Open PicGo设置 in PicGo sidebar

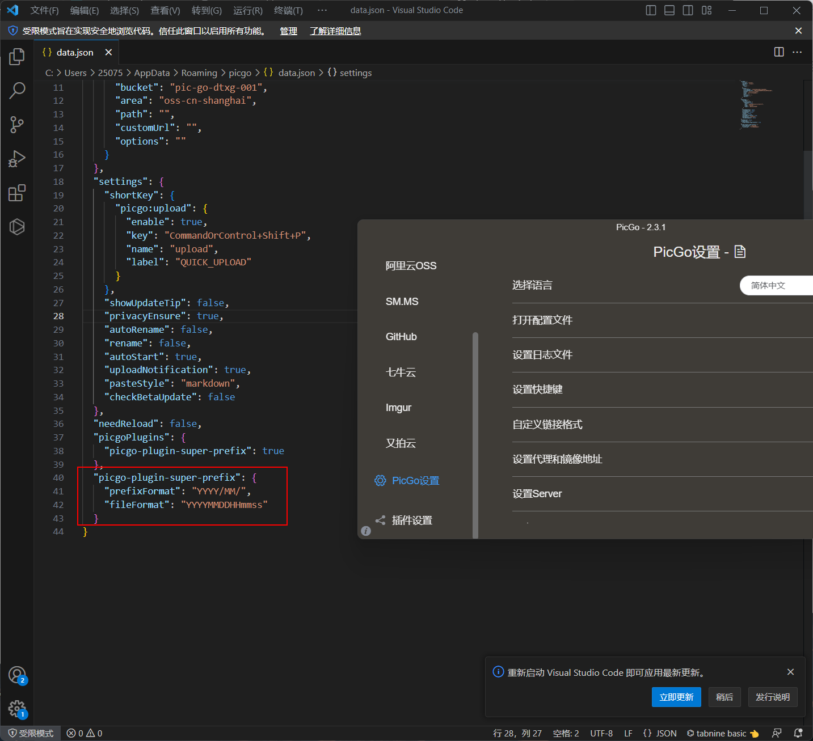[407, 481]
